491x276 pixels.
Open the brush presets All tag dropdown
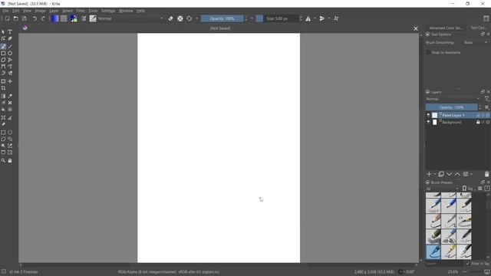tap(442, 189)
